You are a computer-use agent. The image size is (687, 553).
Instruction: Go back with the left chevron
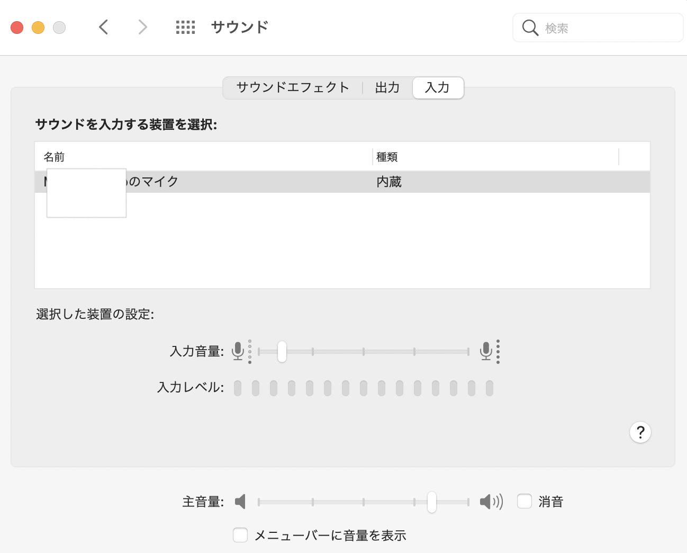pyautogui.click(x=104, y=27)
